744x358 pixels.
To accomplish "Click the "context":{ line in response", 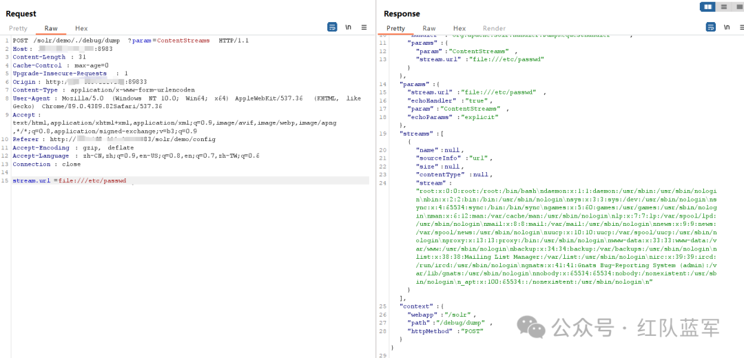I will tap(422, 306).
